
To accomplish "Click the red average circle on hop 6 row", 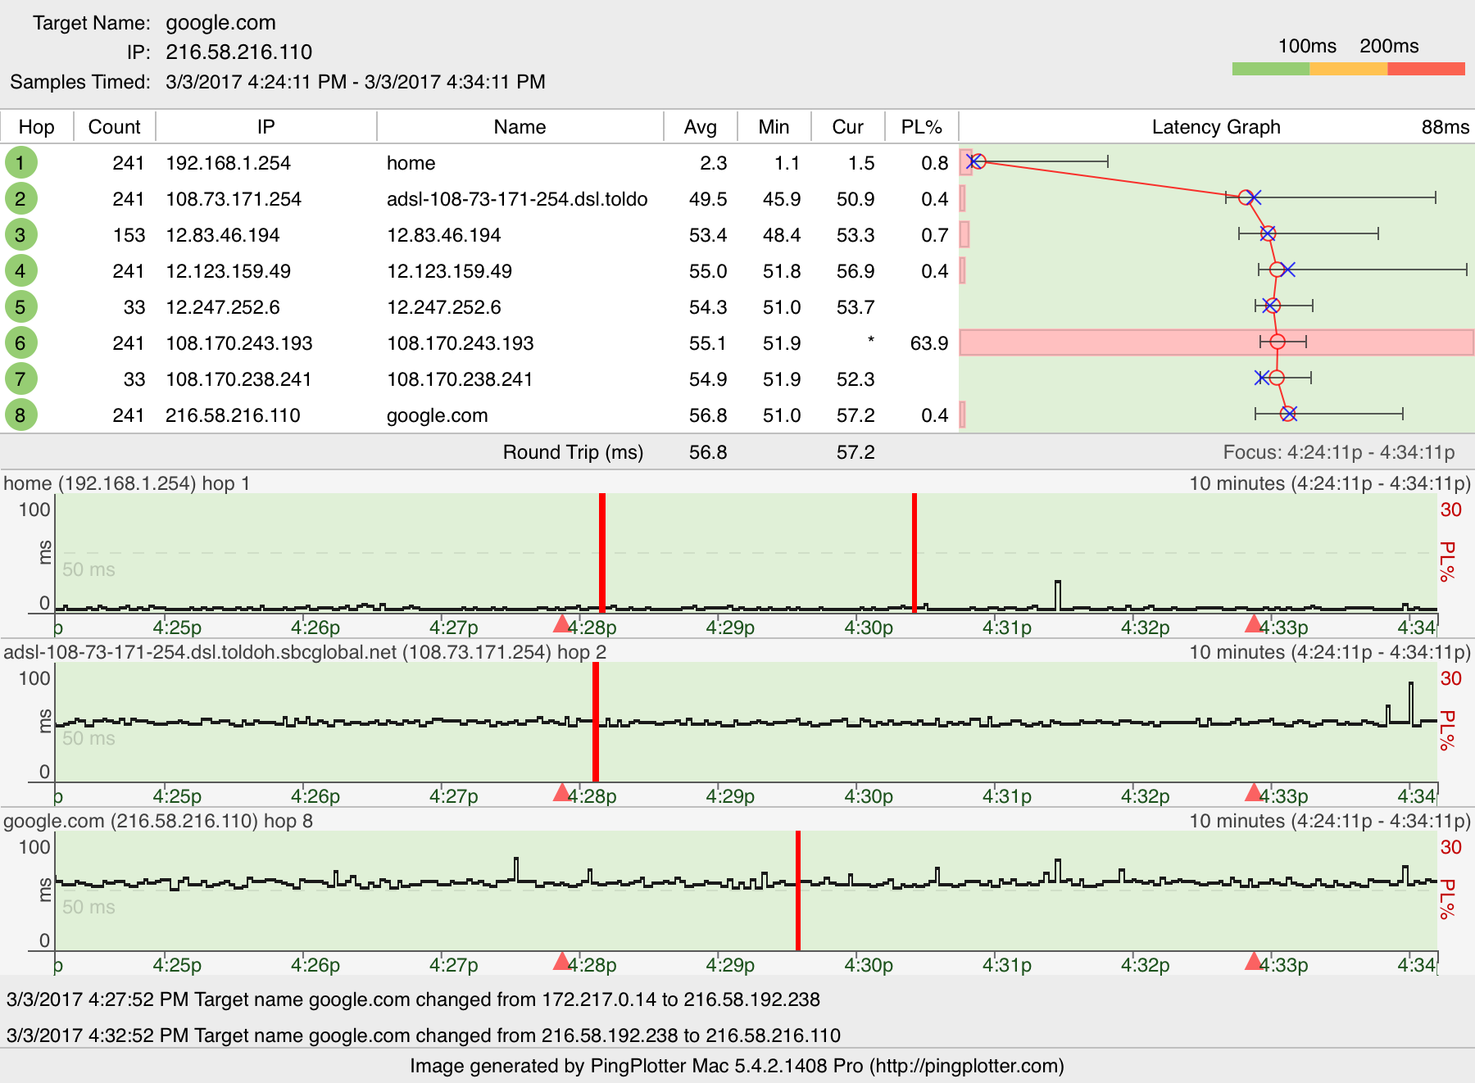I will [1277, 342].
